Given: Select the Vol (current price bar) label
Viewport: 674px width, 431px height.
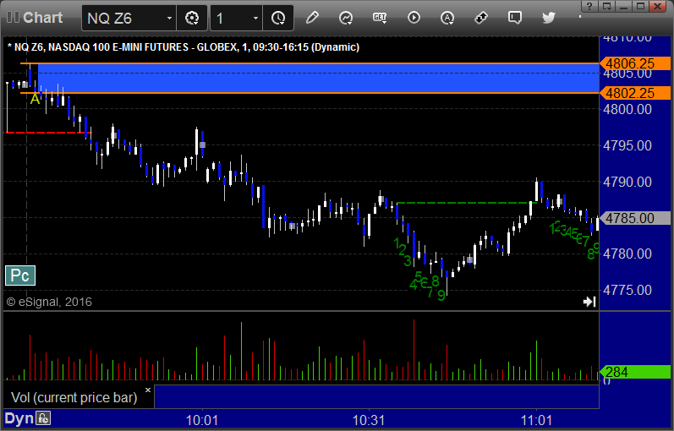Looking at the screenshot, I should [x=74, y=397].
